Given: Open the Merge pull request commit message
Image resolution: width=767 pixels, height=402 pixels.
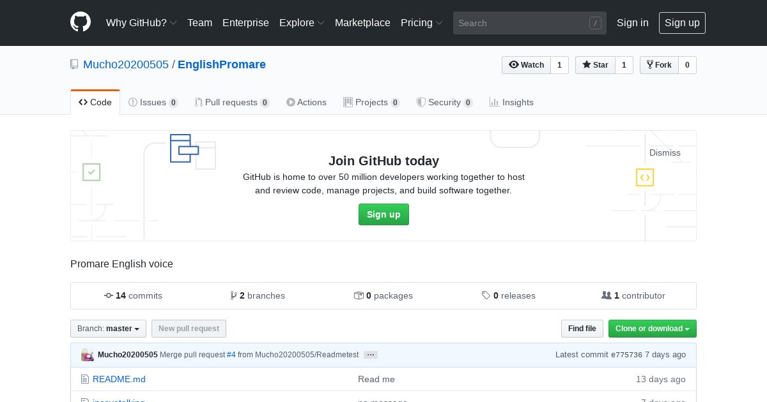Looking at the screenshot, I should 192,355.
